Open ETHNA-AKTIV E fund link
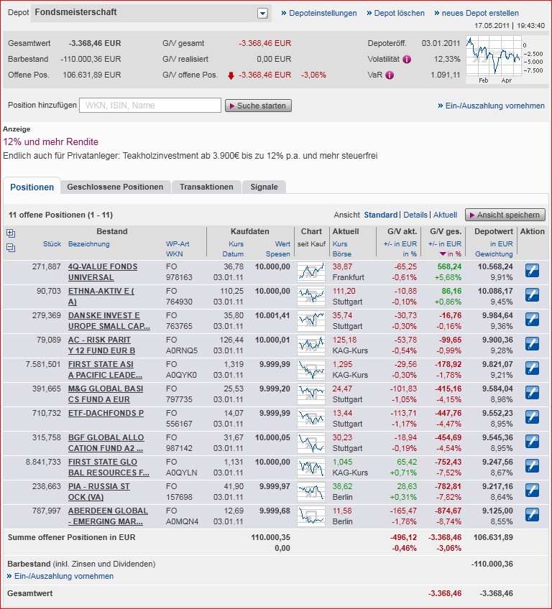The image size is (552, 609). pyautogui.click(x=101, y=297)
